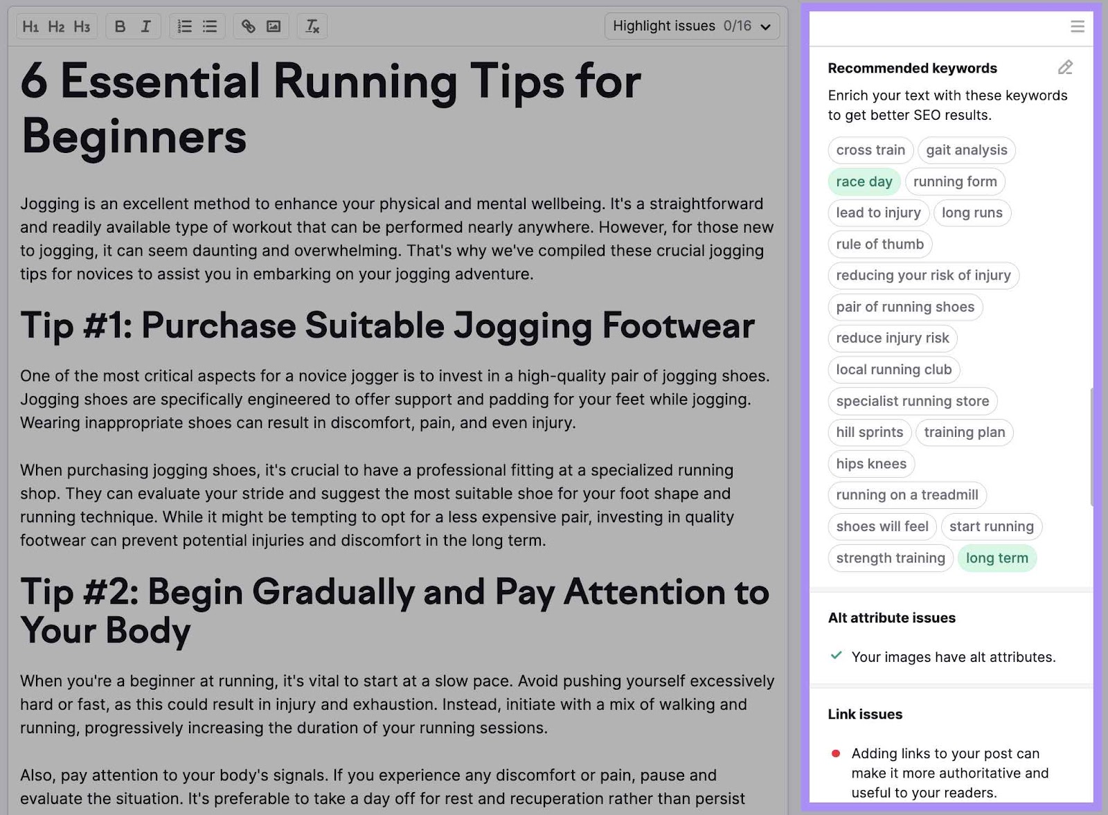Screen dimensions: 1108x815
Task: Insert an image using the image icon
Action: click(274, 26)
